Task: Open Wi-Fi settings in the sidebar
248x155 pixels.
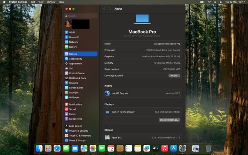Action: pos(81,33)
